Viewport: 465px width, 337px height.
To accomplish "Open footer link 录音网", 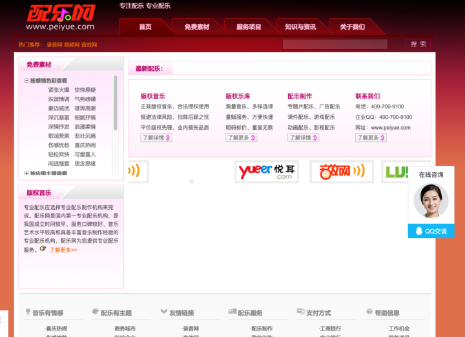I will click(191, 329).
